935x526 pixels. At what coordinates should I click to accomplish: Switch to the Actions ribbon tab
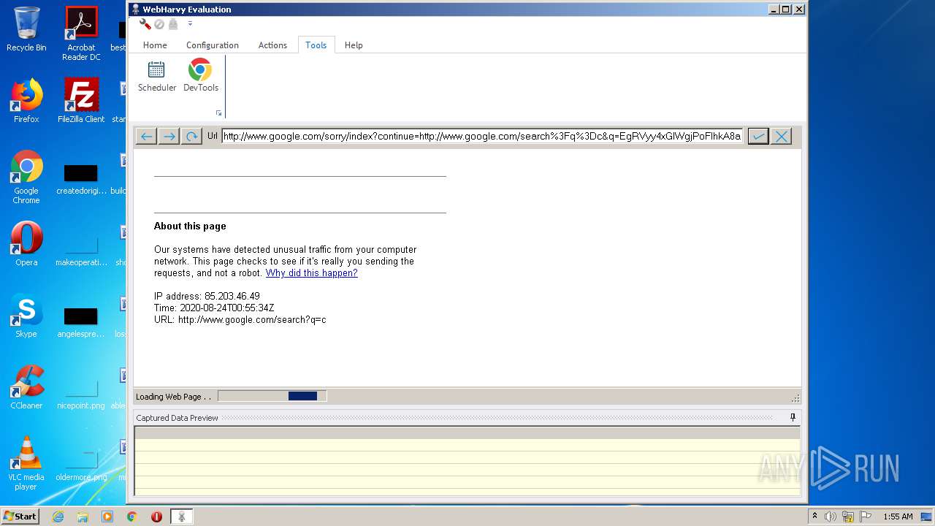tap(272, 45)
